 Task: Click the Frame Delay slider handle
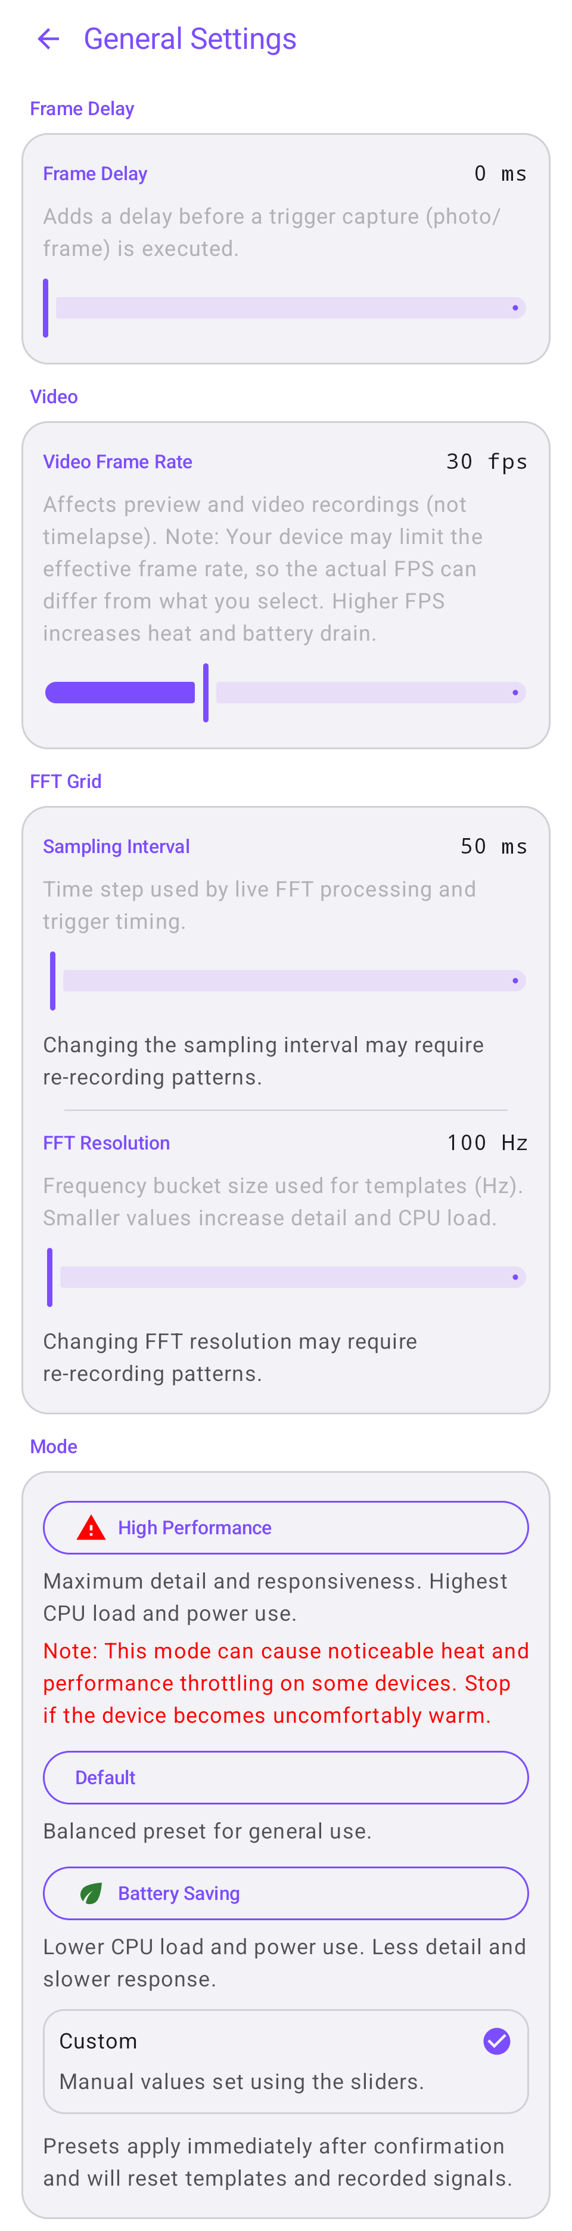pyautogui.click(x=45, y=307)
